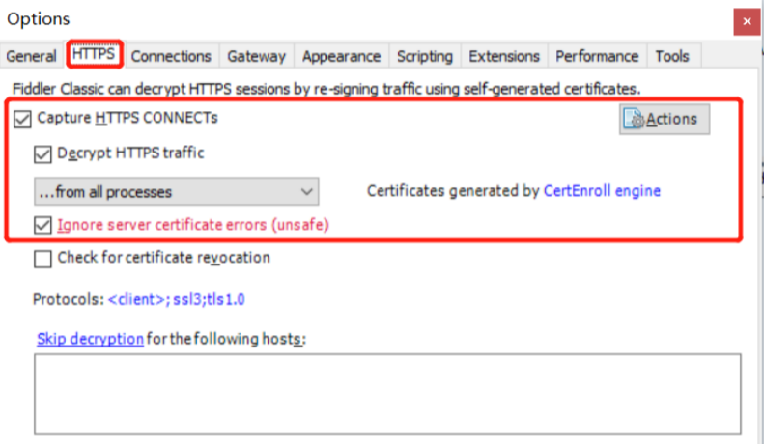The image size is (764, 444).
Task: Switch to the Scripting tab
Action: coord(424,57)
